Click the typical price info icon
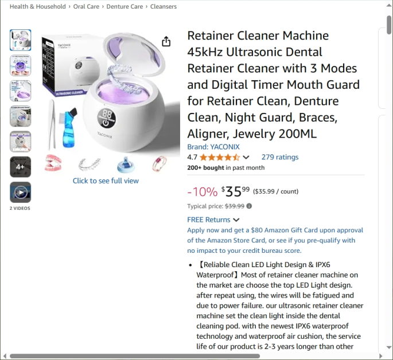393x360 pixels. pyautogui.click(x=249, y=206)
